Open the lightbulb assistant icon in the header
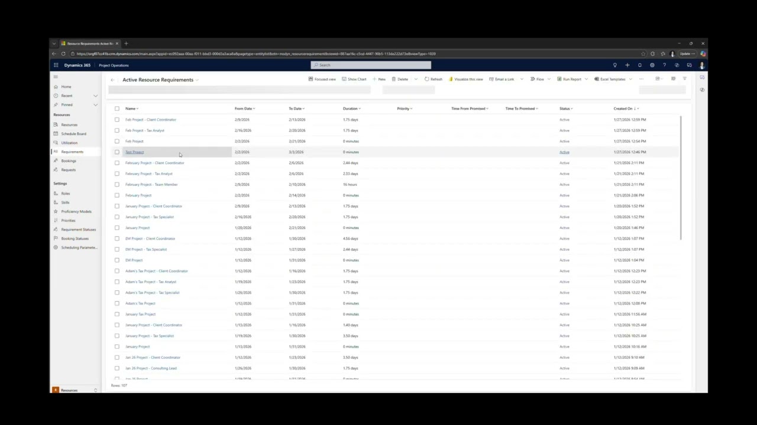 click(x=614, y=65)
